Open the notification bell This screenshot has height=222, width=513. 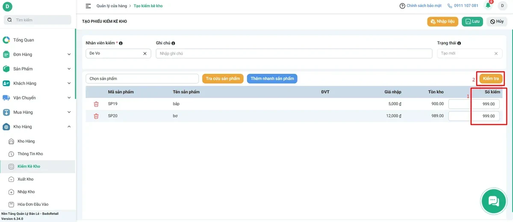[488, 6]
